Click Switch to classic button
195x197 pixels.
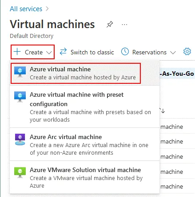87,52
